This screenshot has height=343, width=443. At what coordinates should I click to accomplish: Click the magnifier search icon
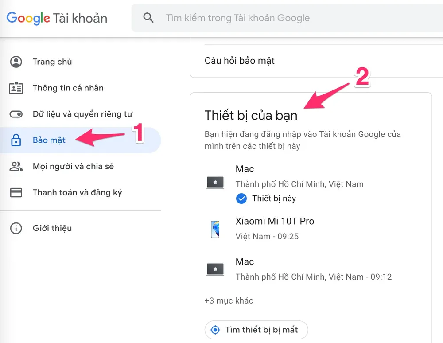pos(148,18)
